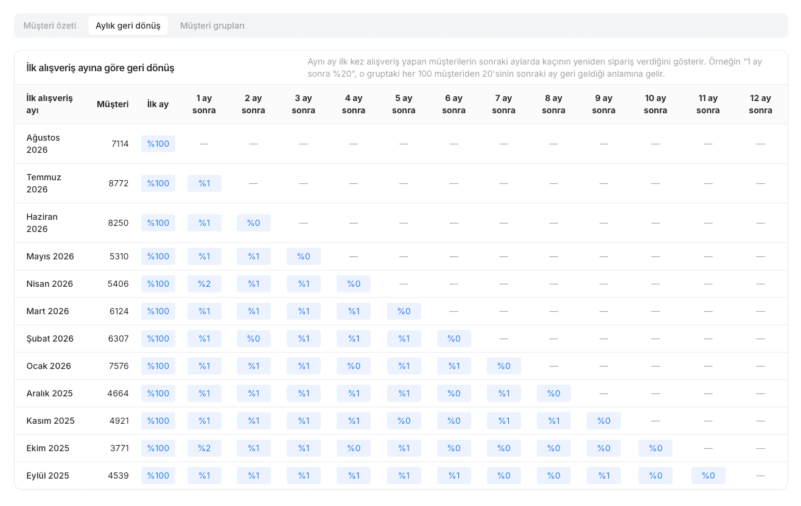Click the İlk alışveriş ayı column header
The width and height of the screenshot is (801, 506).
pos(49,104)
